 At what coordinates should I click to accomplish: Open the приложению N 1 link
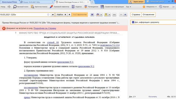[x=65, y=62]
